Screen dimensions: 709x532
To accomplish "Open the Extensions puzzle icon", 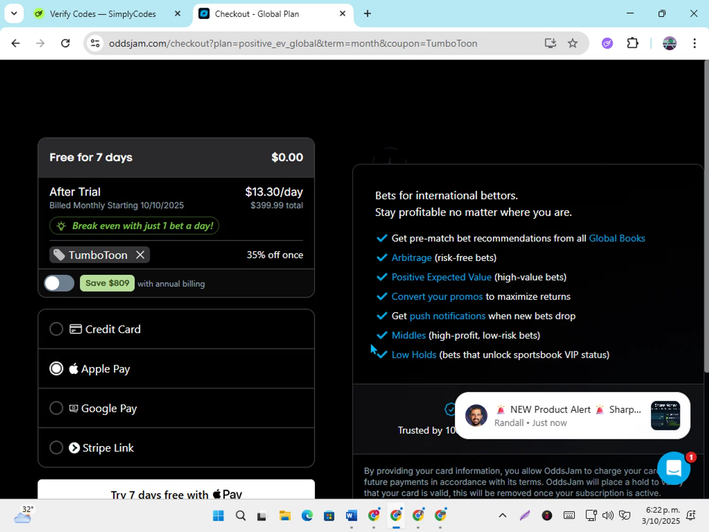I will (632, 44).
